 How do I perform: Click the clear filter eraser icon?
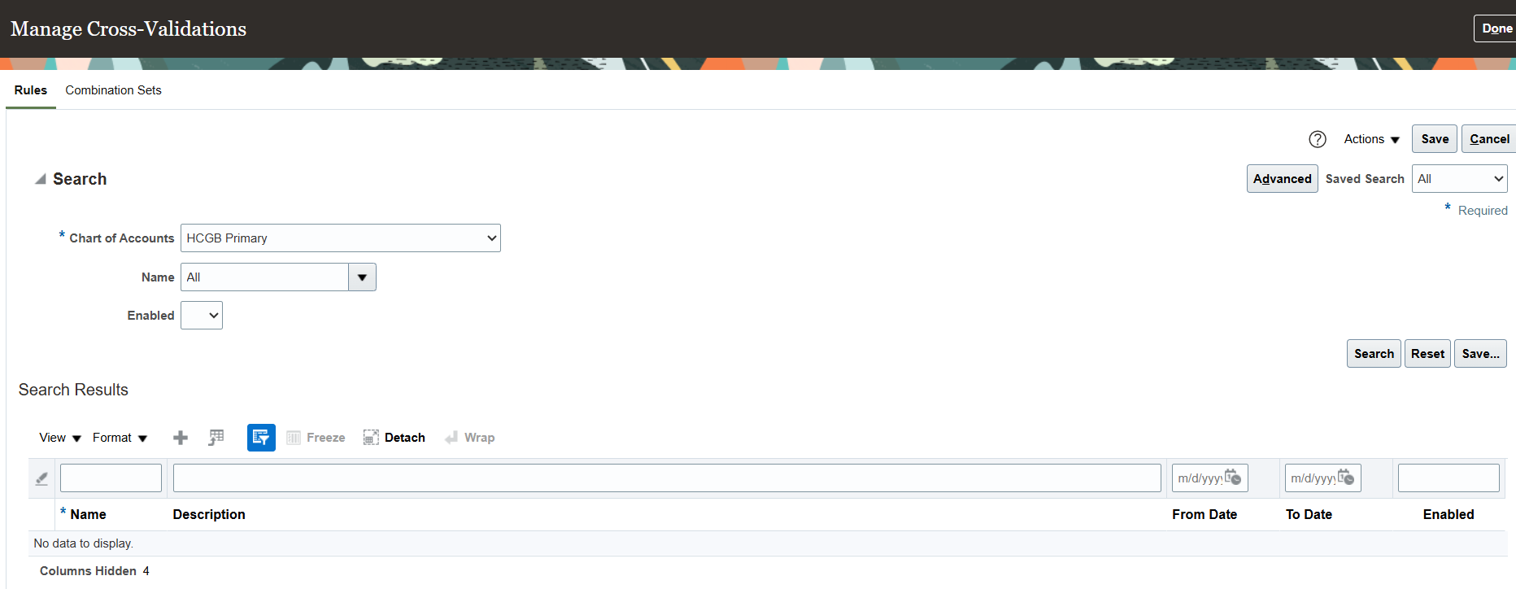pos(41,478)
